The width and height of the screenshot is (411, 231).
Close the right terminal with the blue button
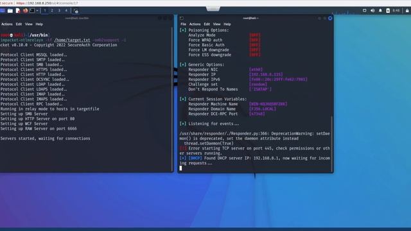point(330,18)
